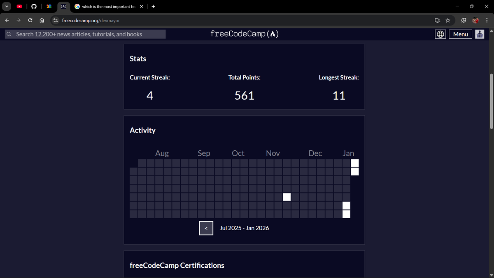
Task: Switch to the freeCodeCamp pinned tab
Action: [63, 7]
